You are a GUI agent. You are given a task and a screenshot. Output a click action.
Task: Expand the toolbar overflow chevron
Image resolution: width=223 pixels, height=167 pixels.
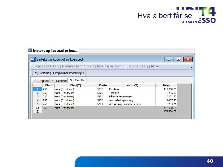(x=191, y=65)
